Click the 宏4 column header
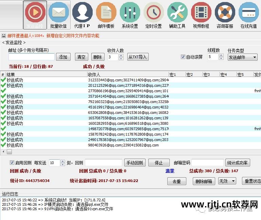 click(x=228, y=75)
